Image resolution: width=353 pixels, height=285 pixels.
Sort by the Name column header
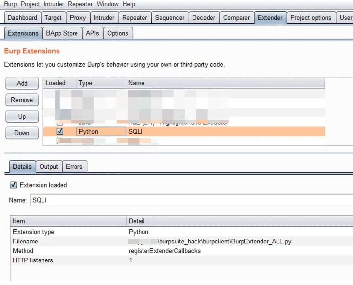225,83
